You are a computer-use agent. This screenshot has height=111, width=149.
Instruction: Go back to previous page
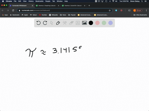point(3,10)
